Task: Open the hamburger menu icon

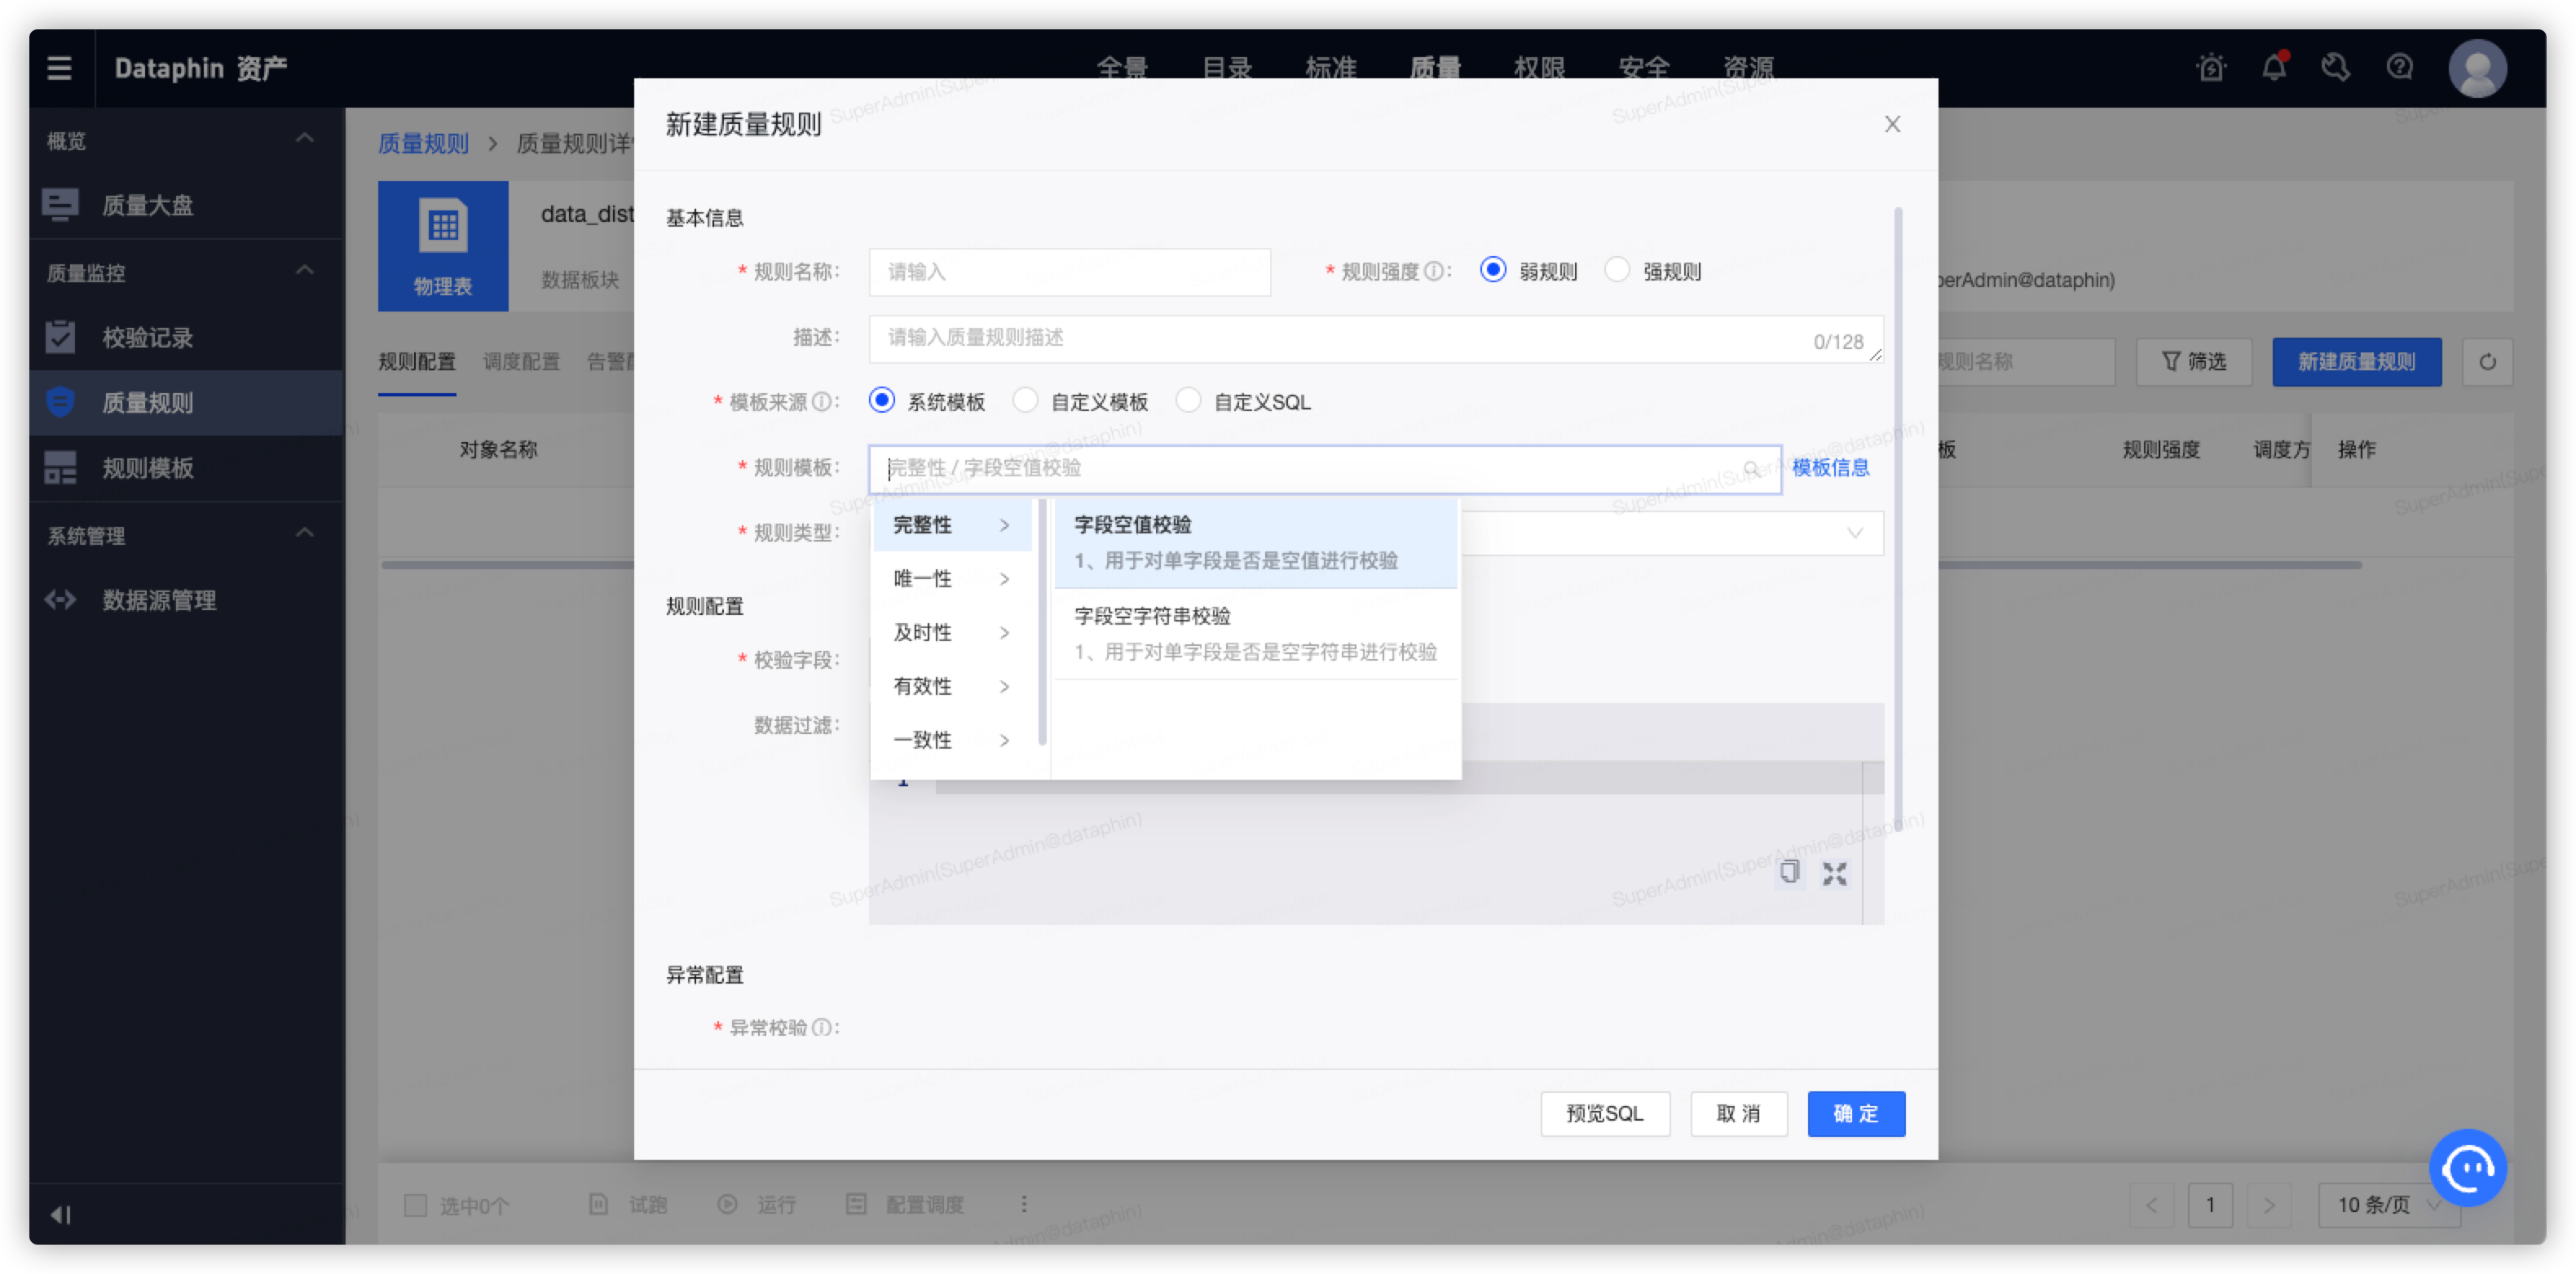Action: click(59, 68)
